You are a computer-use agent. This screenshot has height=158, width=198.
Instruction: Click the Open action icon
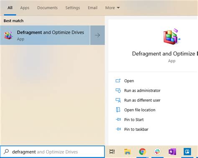tap(118, 80)
